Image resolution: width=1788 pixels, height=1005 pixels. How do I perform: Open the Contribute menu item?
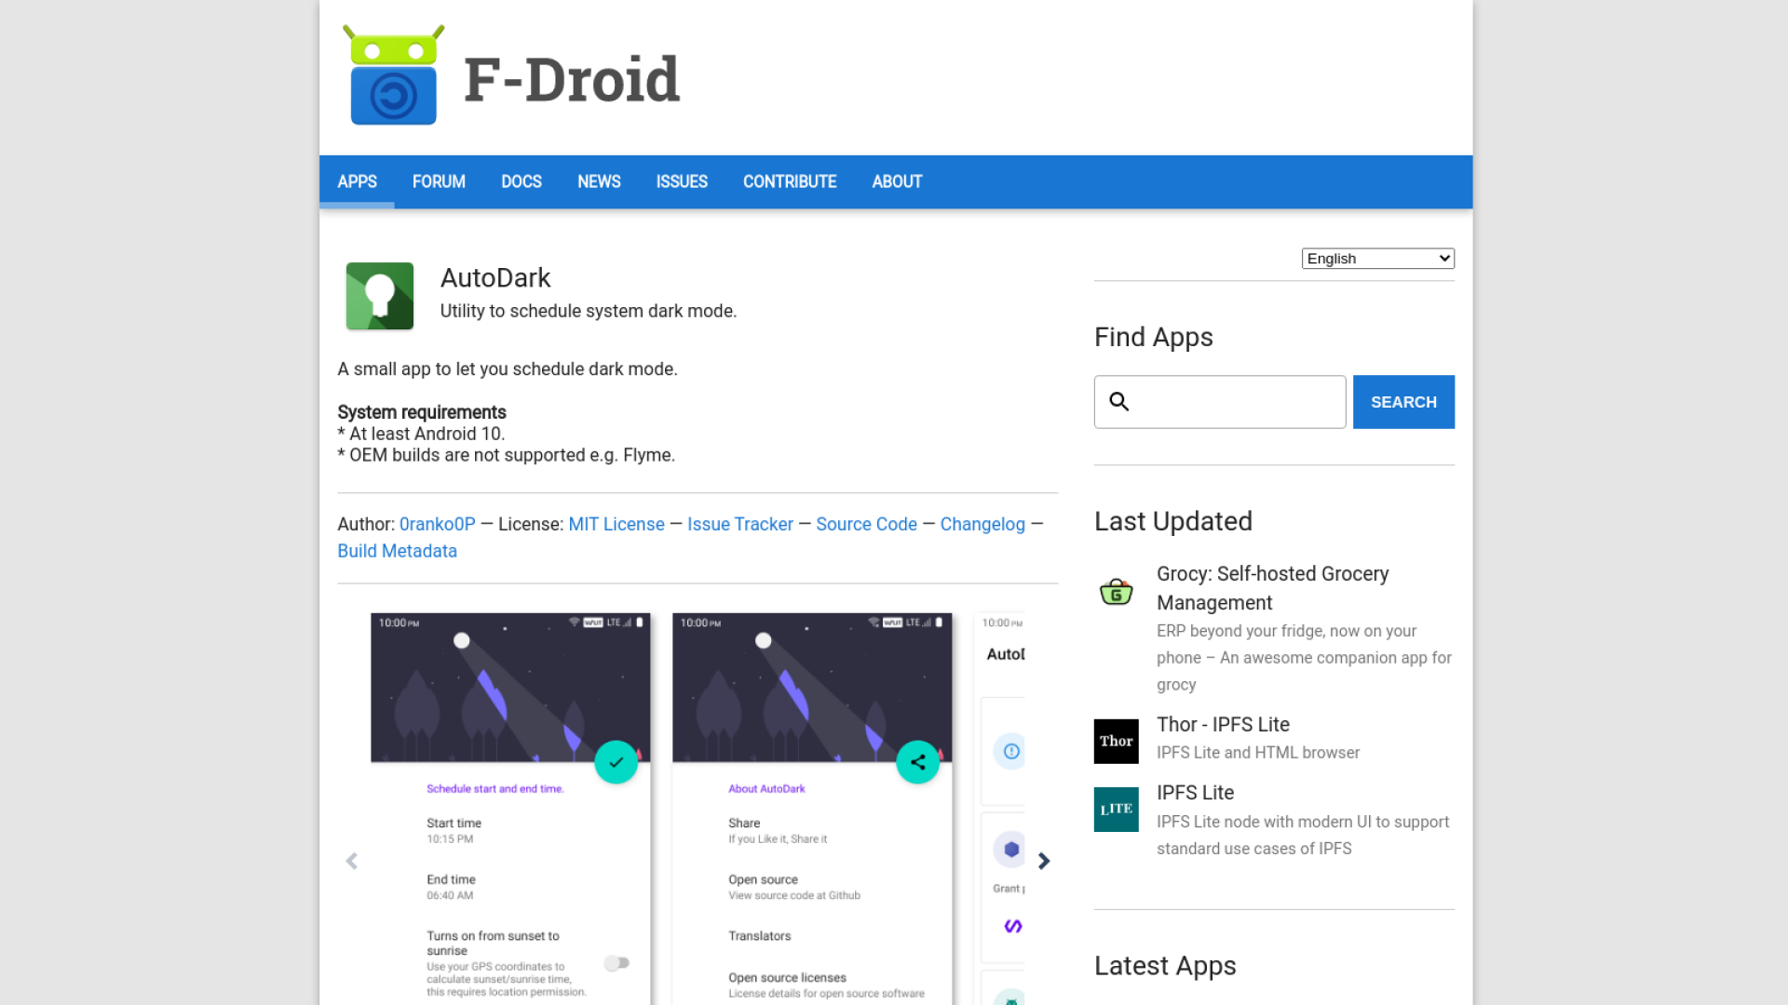point(790,181)
